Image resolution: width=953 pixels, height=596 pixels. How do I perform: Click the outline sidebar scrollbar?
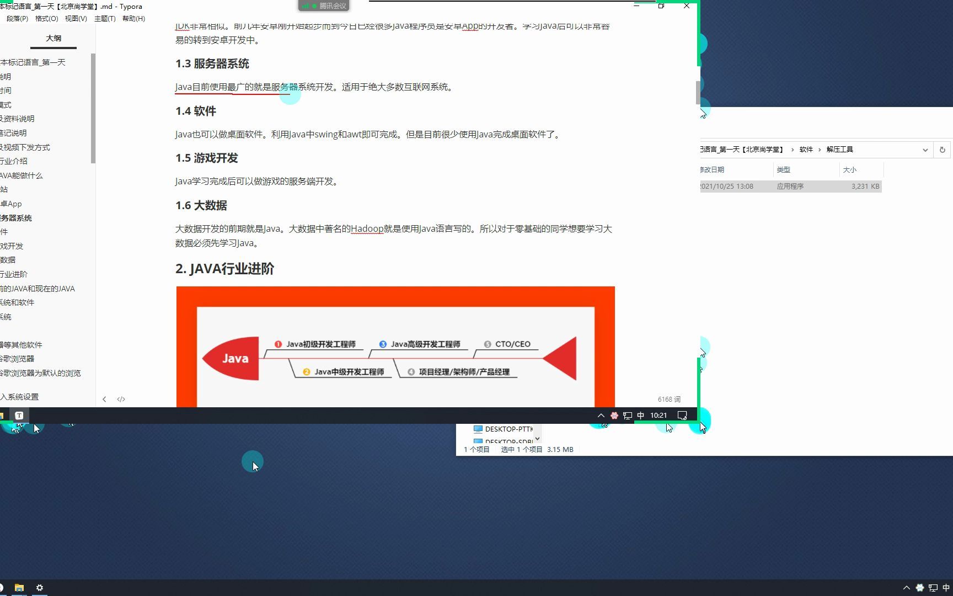coord(93,108)
